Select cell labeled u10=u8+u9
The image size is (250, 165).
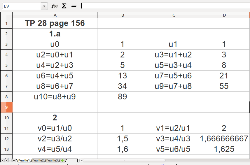(x=55, y=97)
